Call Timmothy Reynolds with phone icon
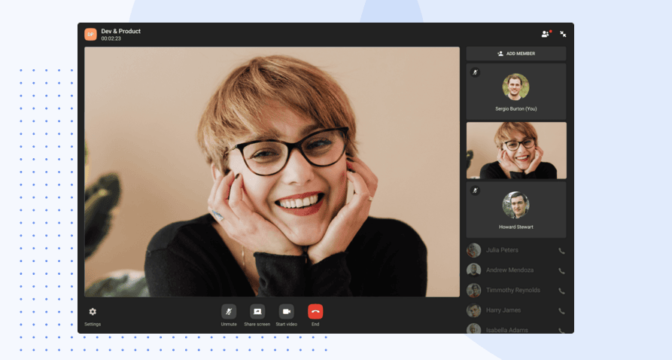This screenshot has height=360, width=672. (561, 291)
